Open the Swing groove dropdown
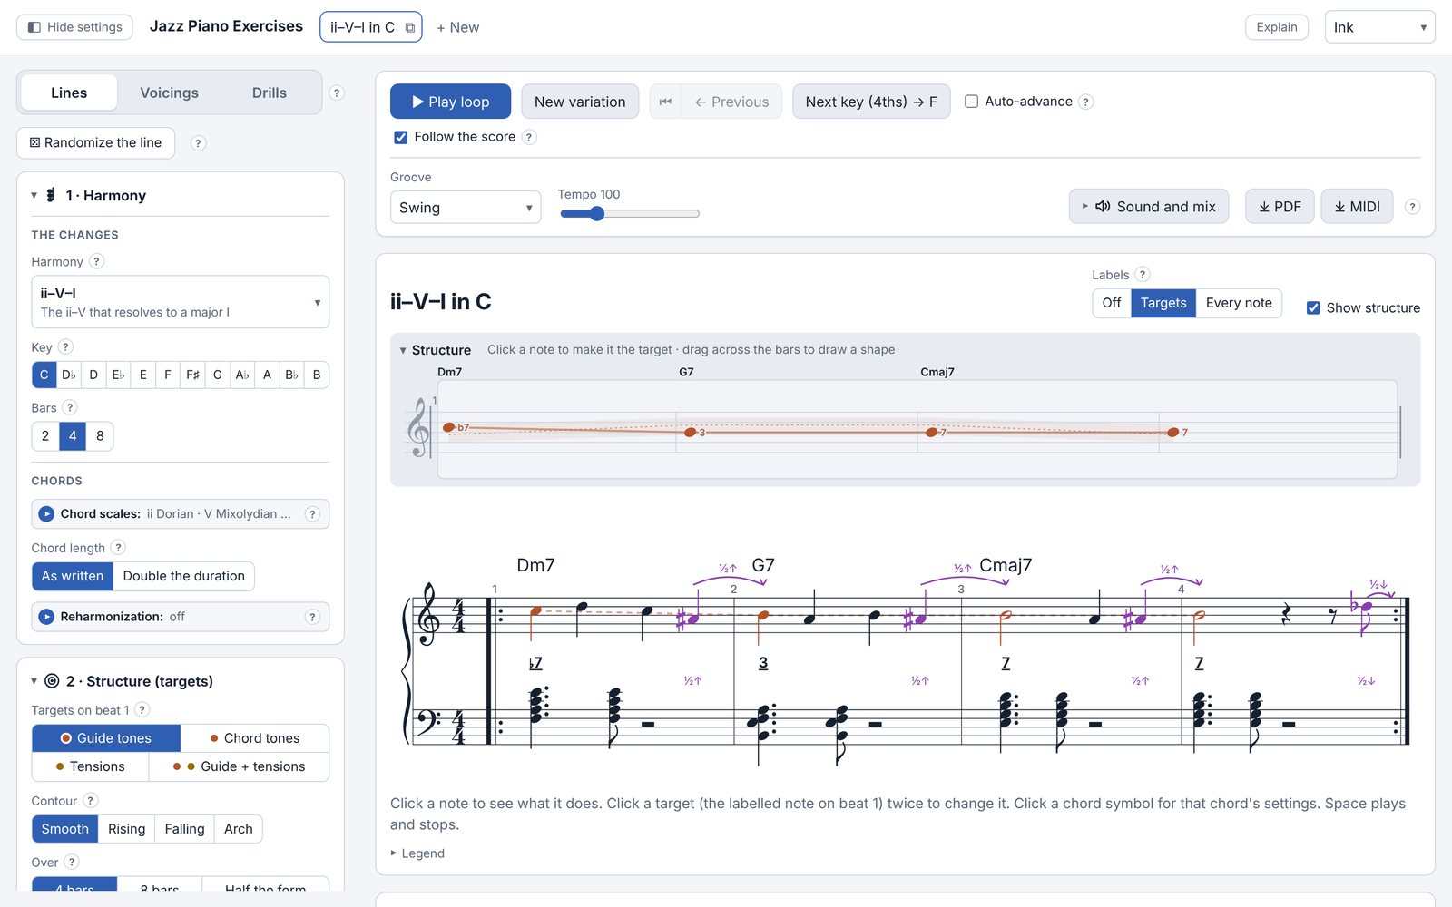Image resolution: width=1452 pixels, height=907 pixels. click(466, 207)
